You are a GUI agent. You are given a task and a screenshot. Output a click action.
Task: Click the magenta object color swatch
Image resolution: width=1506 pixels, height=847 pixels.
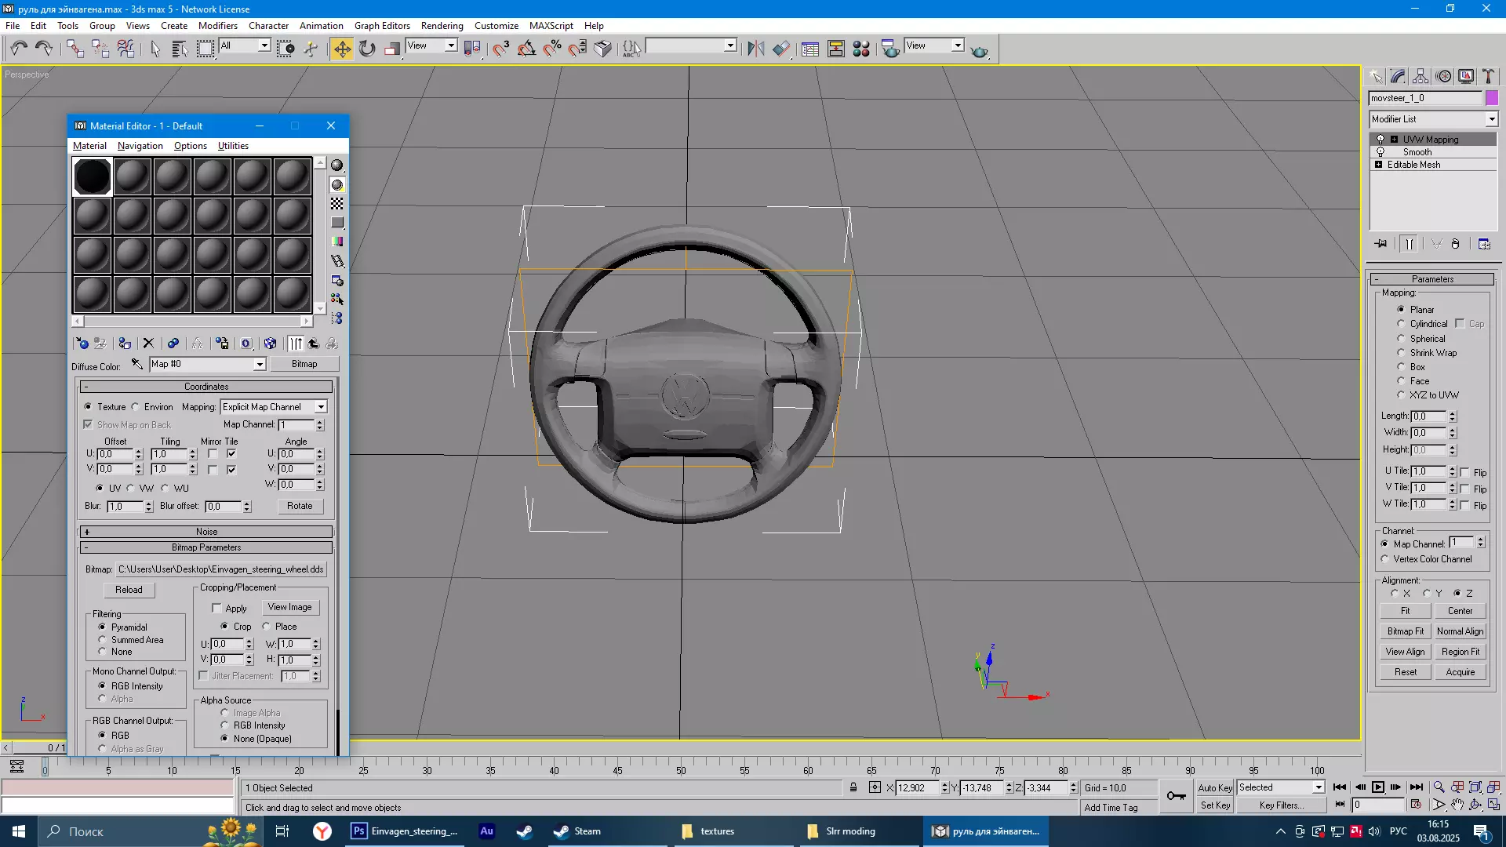pyautogui.click(x=1492, y=98)
